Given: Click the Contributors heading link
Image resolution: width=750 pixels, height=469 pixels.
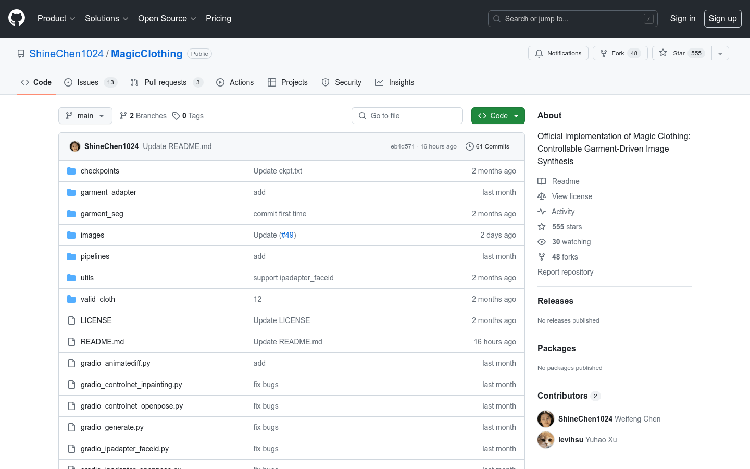Looking at the screenshot, I should pos(569,396).
